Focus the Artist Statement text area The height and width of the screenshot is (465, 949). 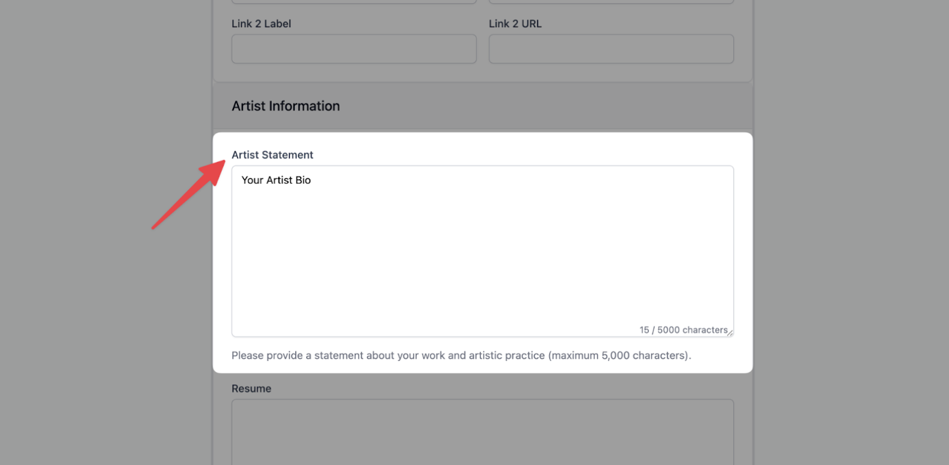coord(482,252)
